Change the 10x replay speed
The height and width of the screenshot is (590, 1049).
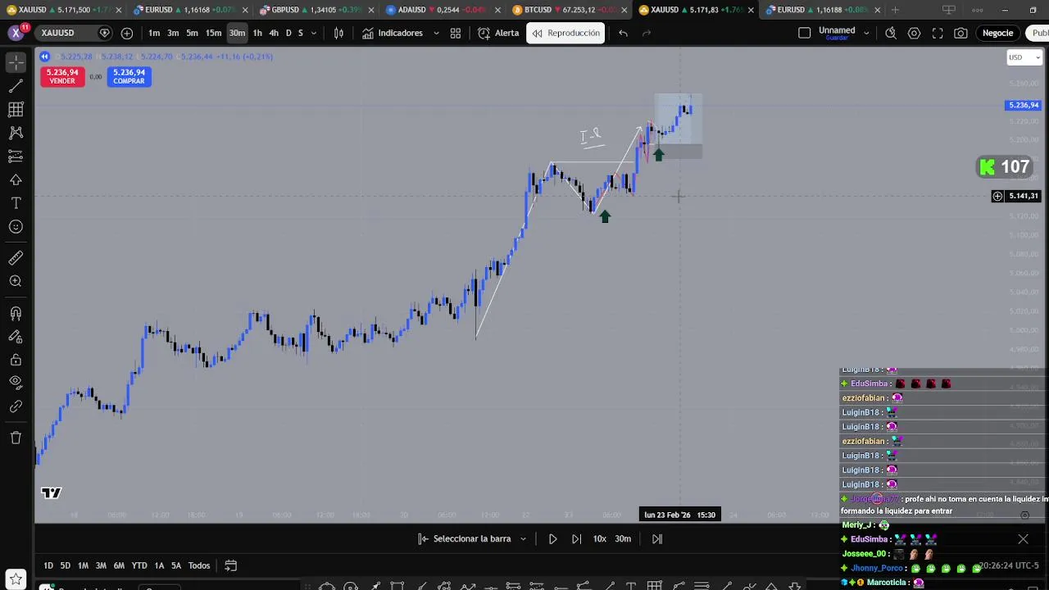[600, 538]
